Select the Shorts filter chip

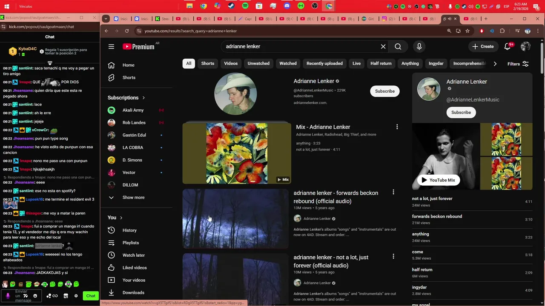click(208, 63)
